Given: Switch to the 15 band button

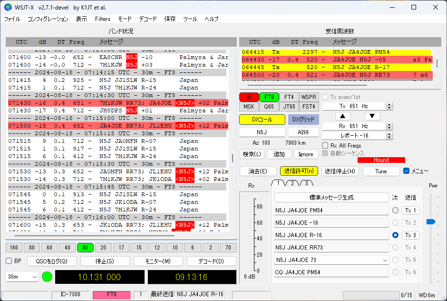Looking at the screenshot, I should click(x=139, y=248).
